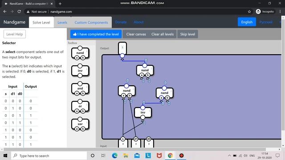Click the horizontal scrollbar at page bottom
The width and height of the screenshot is (285, 160).
pos(134,149)
